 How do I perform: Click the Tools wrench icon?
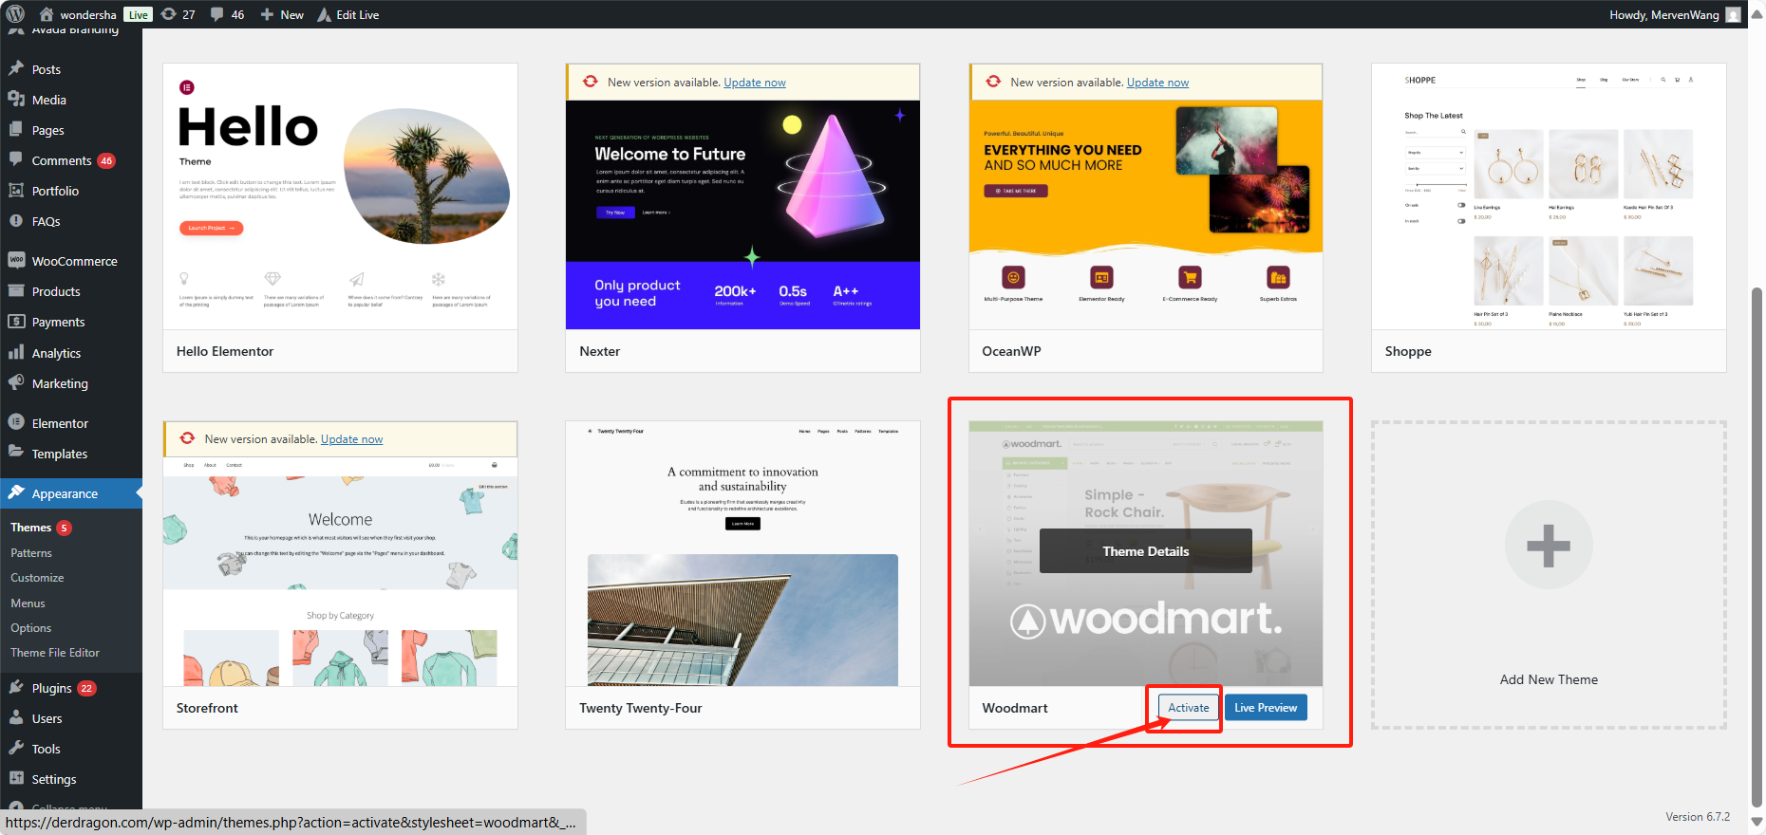[x=16, y=748]
